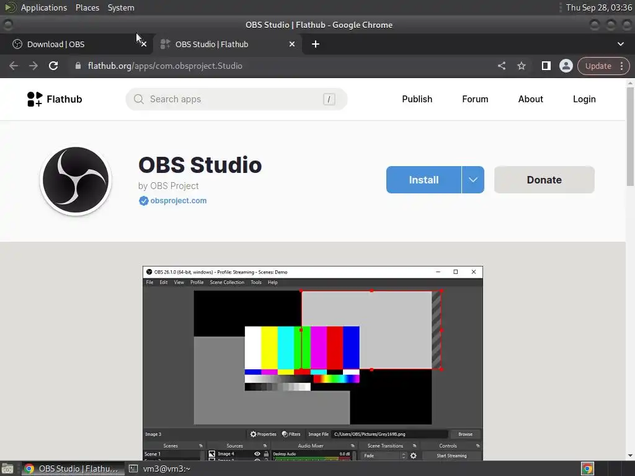
Task: Click the verified checkmark badge
Action: click(x=143, y=201)
